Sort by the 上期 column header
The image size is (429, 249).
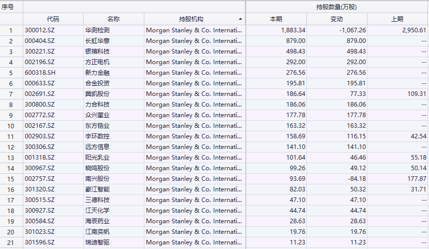point(397,19)
